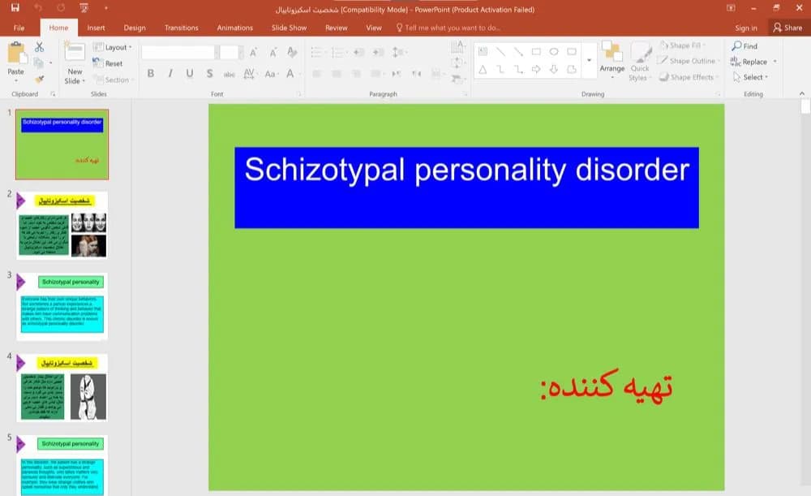Click the Paste clipboard icon

tap(16, 53)
